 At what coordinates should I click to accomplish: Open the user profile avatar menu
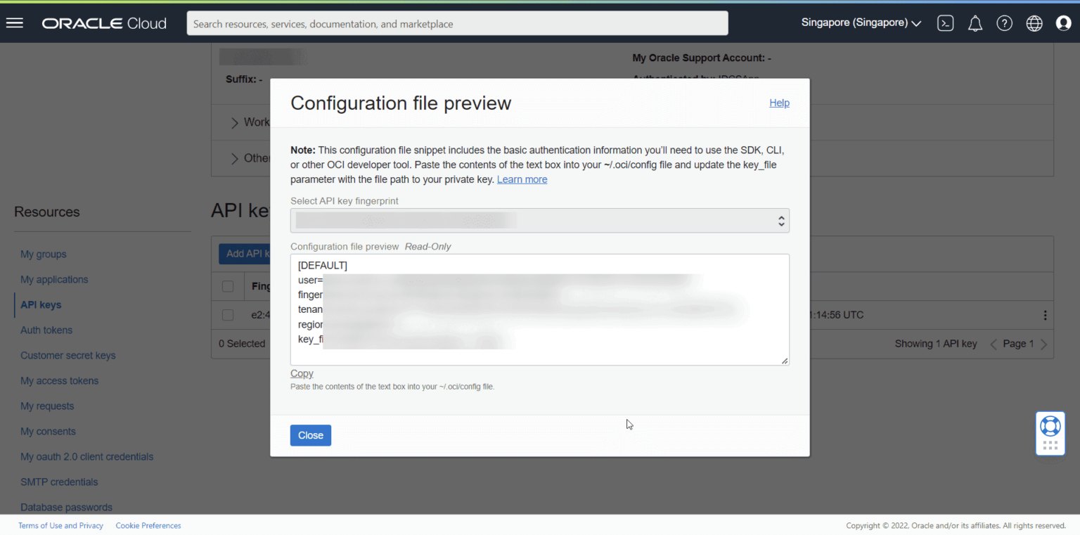click(1063, 22)
